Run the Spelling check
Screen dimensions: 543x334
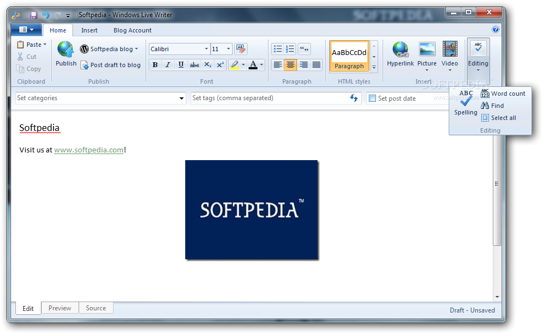click(x=466, y=103)
